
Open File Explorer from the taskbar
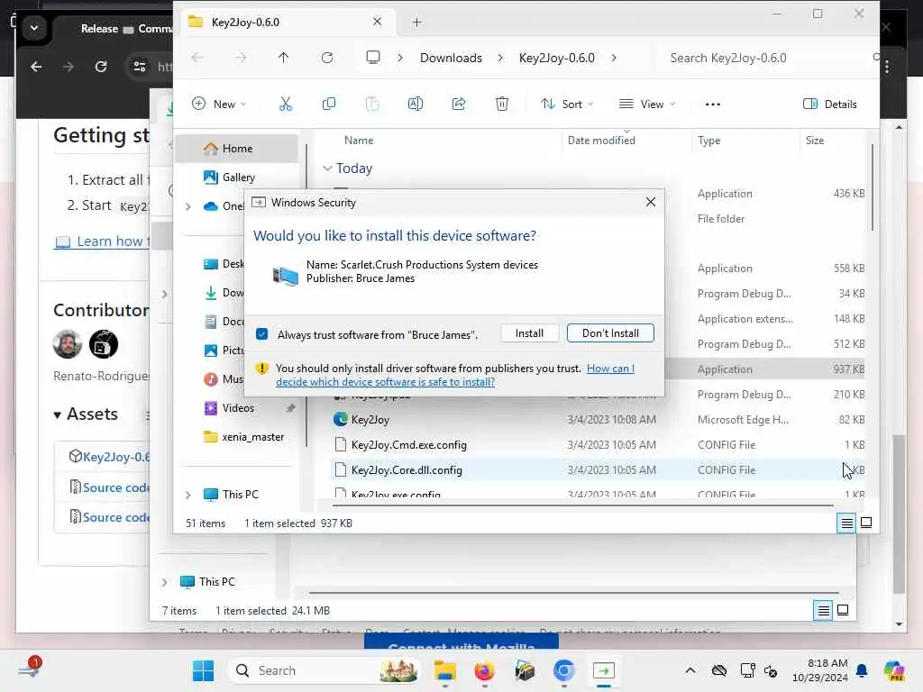(x=445, y=670)
